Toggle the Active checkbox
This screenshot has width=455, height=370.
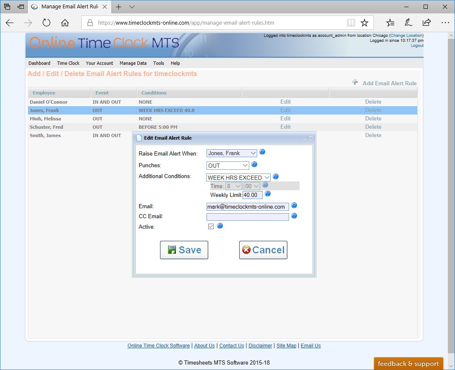(x=211, y=227)
